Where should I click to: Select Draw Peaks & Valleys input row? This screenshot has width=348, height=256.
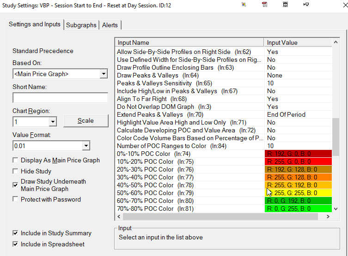[224, 75]
